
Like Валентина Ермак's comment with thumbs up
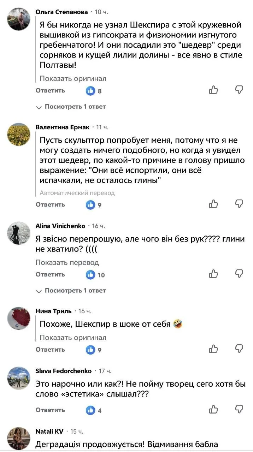(213, 204)
